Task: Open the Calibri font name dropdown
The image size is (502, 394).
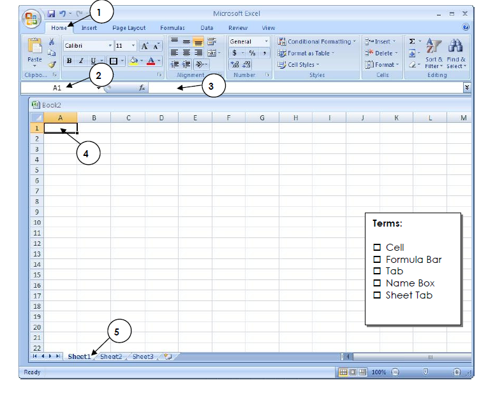Action: [110, 46]
